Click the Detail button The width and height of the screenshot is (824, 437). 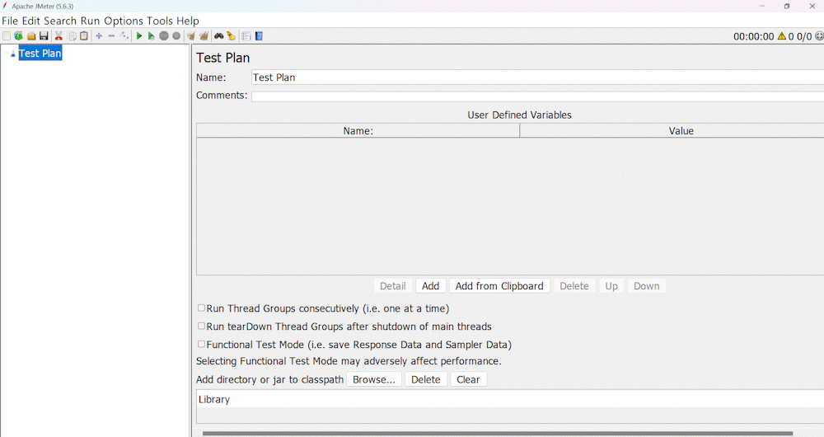coord(392,286)
